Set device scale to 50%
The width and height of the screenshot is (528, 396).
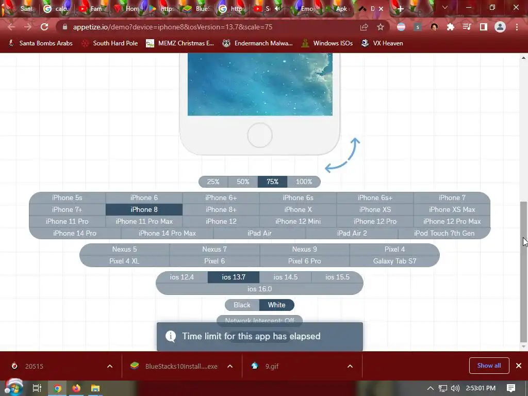pos(243,181)
